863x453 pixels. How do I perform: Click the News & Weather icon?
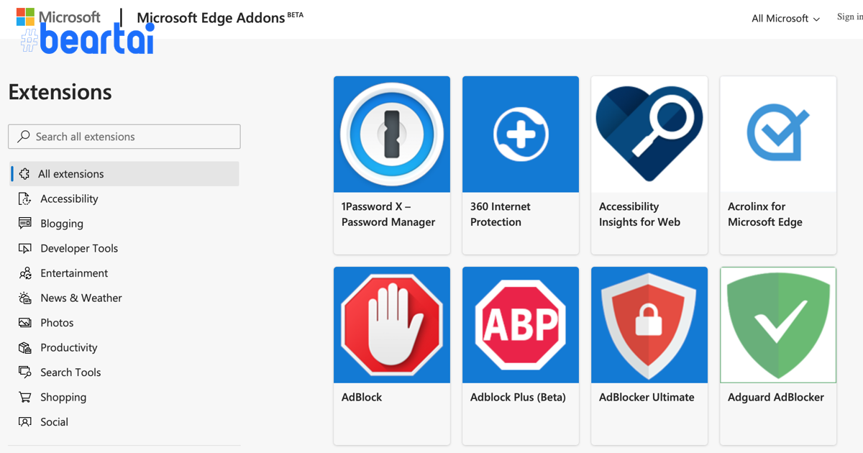pos(25,298)
